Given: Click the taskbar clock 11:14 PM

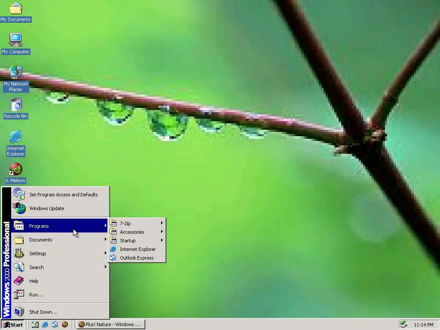Looking at the screenshot, I should (424, 325).
